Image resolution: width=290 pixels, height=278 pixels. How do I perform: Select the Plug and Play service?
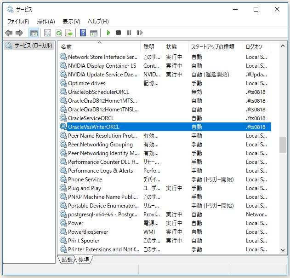pos(165,188)
